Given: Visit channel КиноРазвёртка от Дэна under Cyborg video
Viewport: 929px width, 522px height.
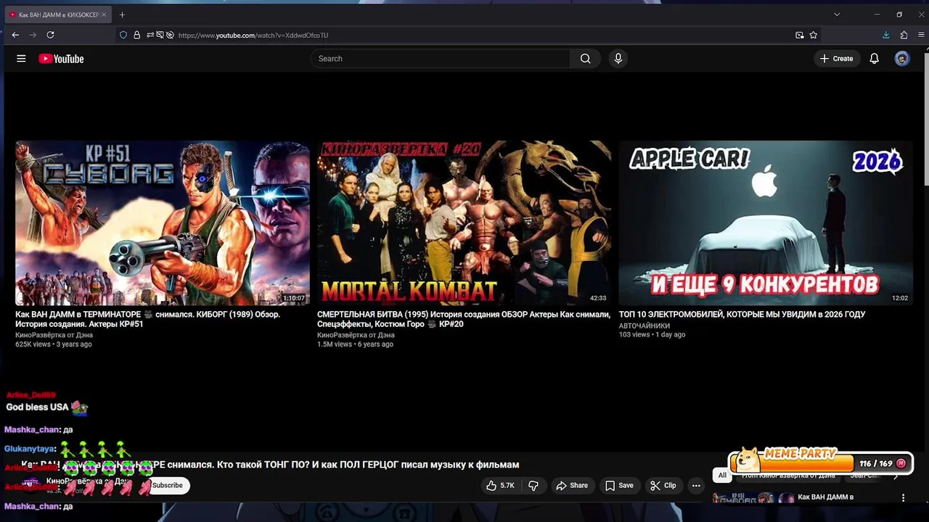Looking at the screenshot, I should click(x=54, y=335).
